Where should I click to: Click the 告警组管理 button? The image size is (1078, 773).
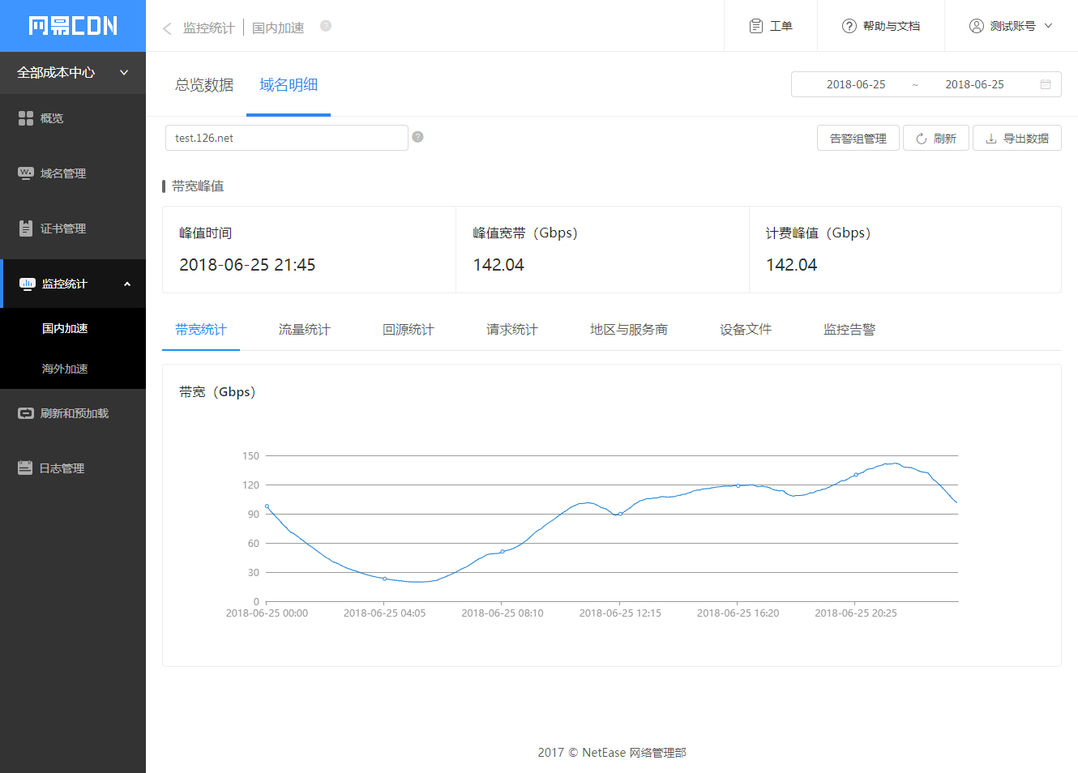coord(858,139)
